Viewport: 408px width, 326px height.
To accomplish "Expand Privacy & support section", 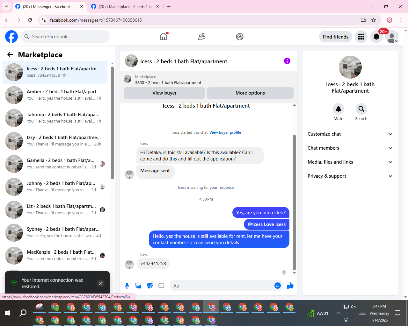I will click(x=350, y=176).
